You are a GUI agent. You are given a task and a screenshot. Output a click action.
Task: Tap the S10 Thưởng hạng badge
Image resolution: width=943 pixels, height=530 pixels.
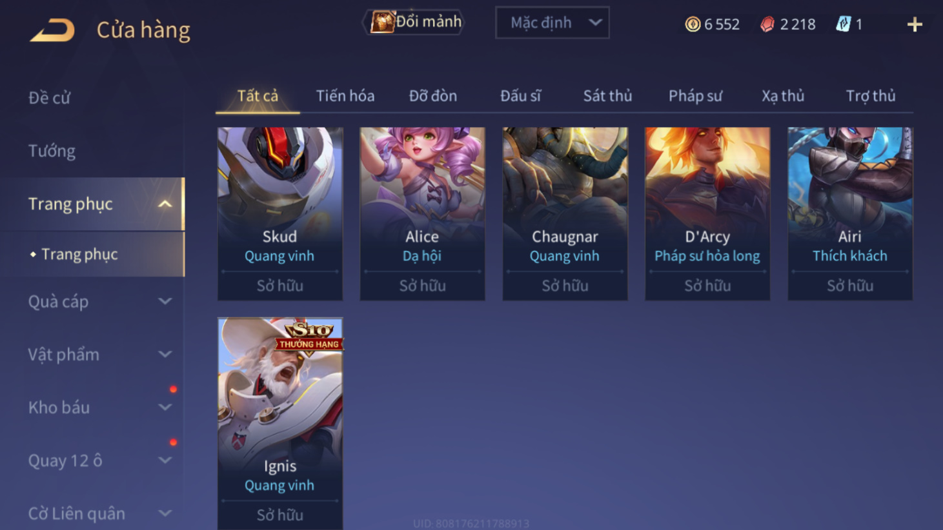click(309, 337)
